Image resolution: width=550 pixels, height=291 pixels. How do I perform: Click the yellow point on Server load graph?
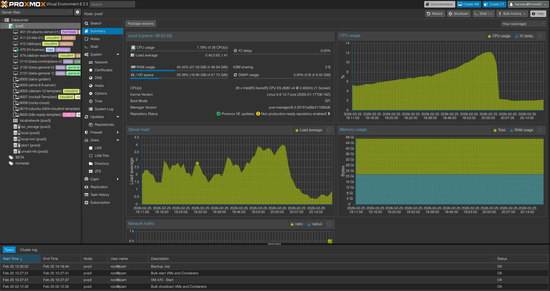tap(197, 163)
